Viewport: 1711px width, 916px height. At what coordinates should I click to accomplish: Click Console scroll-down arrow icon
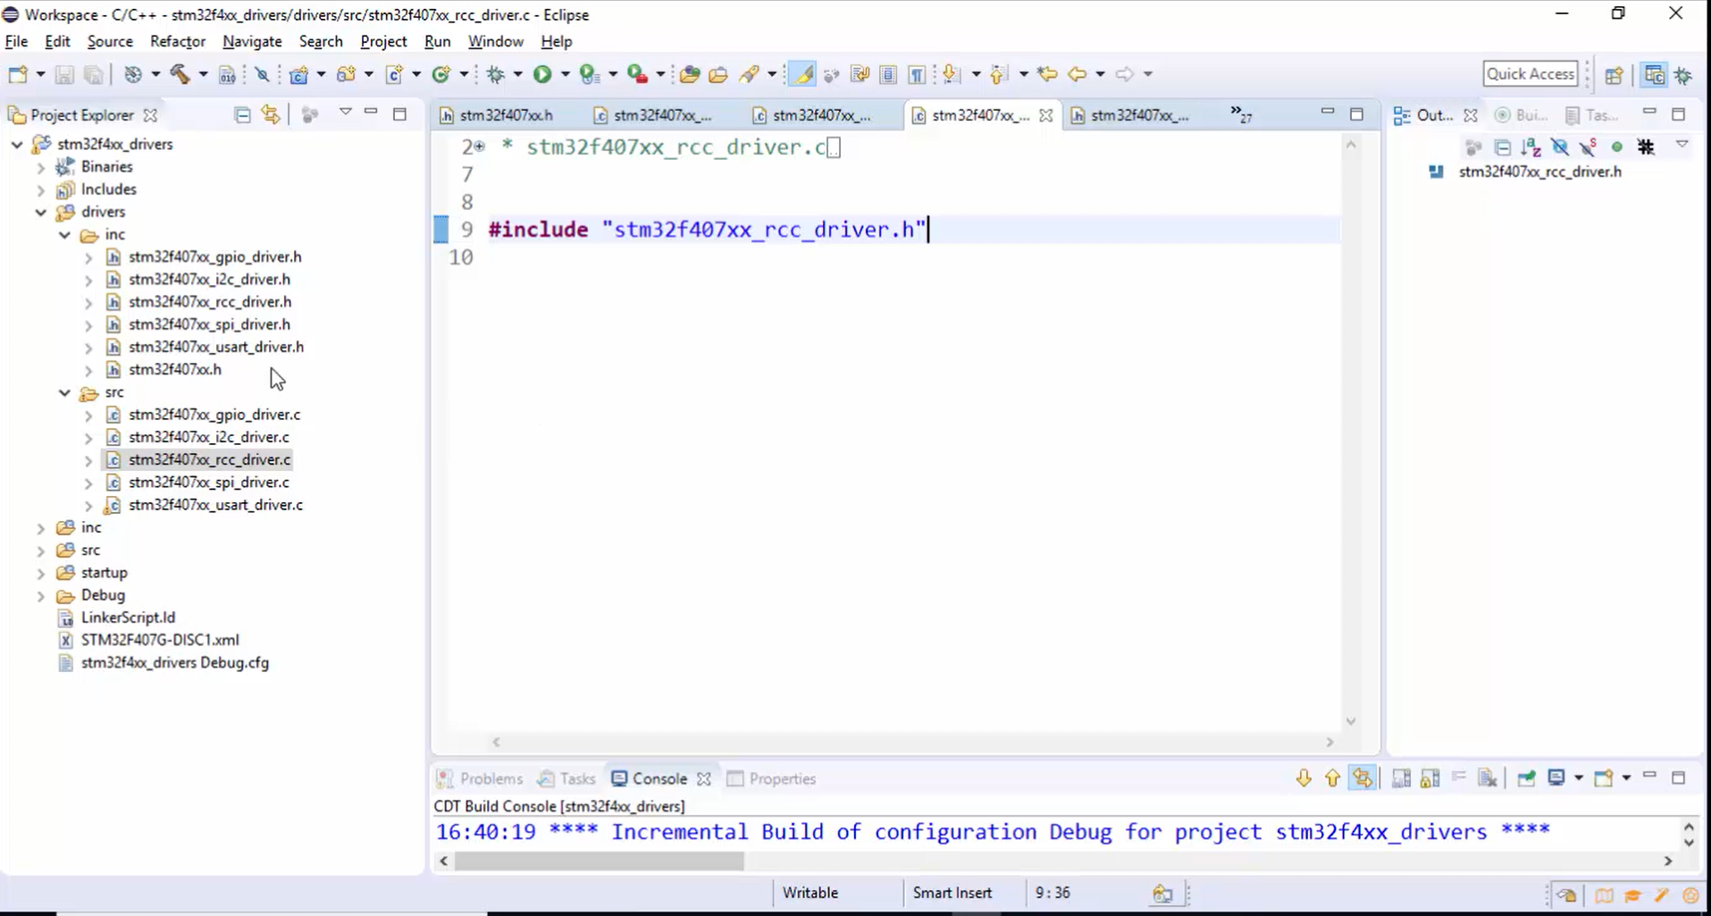1304,778
